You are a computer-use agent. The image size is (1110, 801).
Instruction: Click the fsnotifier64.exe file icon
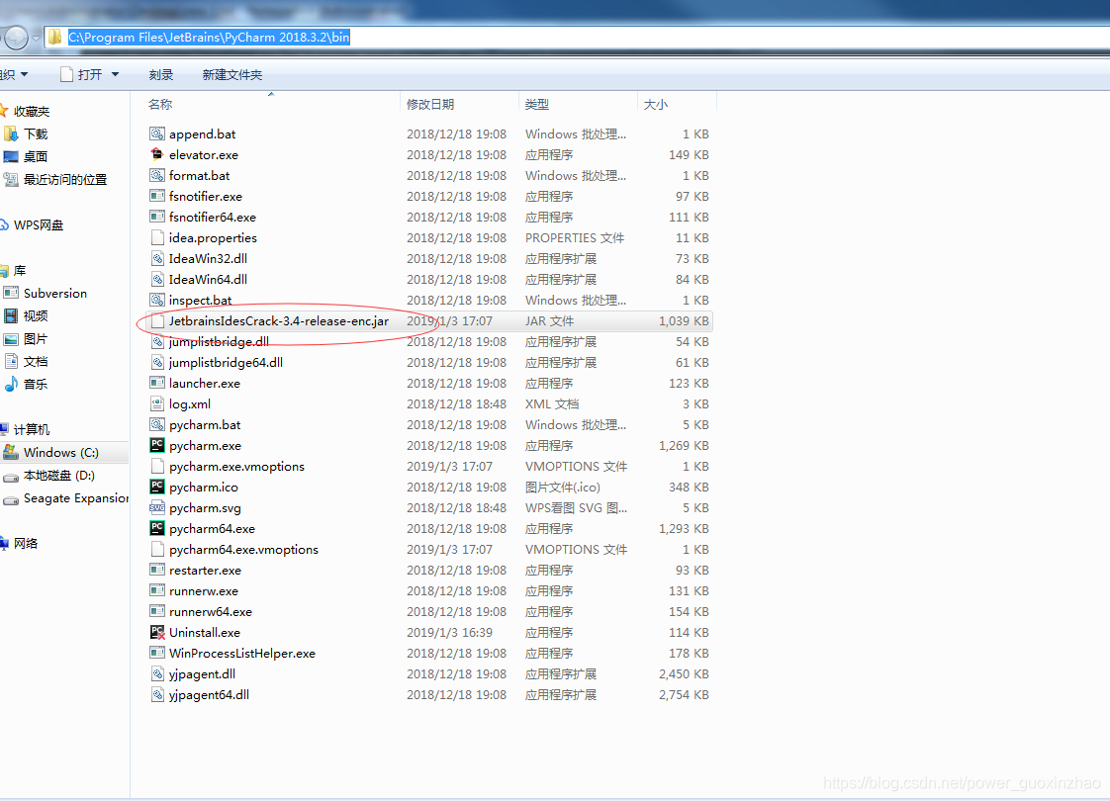(157, 217)
